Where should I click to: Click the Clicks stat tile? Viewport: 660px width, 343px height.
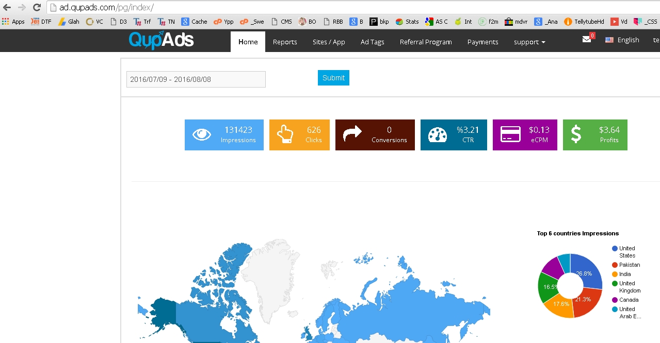point(299,135)
